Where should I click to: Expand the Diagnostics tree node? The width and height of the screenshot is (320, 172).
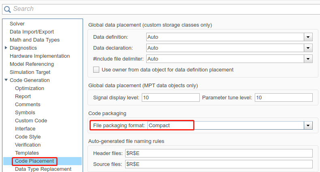[6, 48]
